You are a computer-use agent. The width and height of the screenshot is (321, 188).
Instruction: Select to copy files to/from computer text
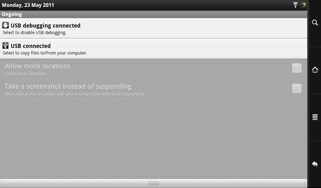pyautogui.click(x=45, y=53)
